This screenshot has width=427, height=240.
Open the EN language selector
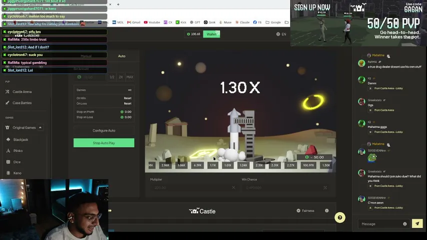click(281, 34)
